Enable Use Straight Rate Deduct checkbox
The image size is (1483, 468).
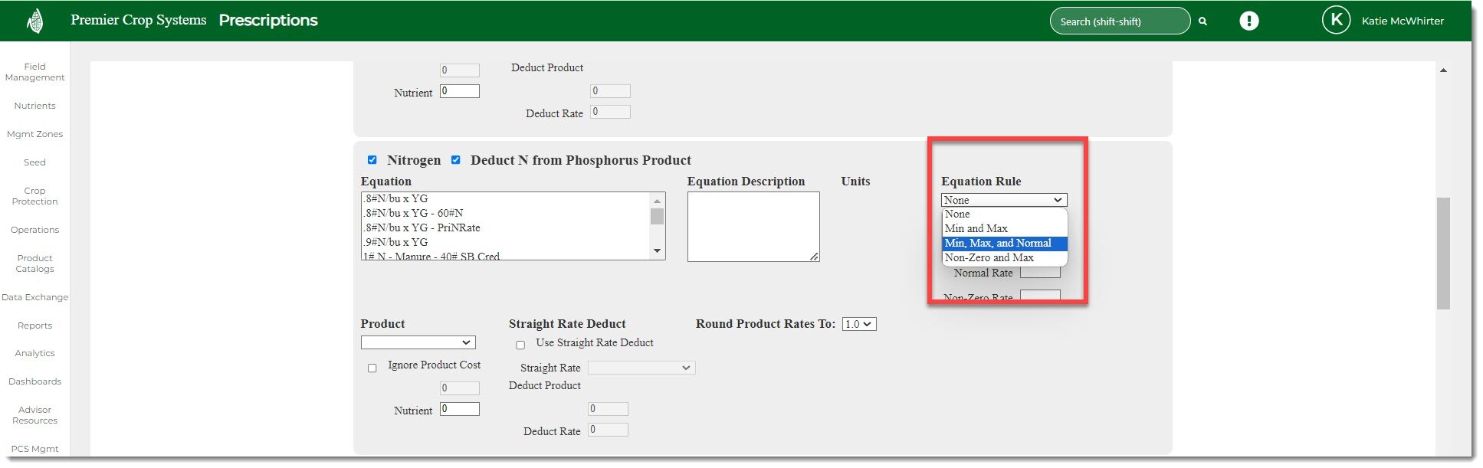520,345
